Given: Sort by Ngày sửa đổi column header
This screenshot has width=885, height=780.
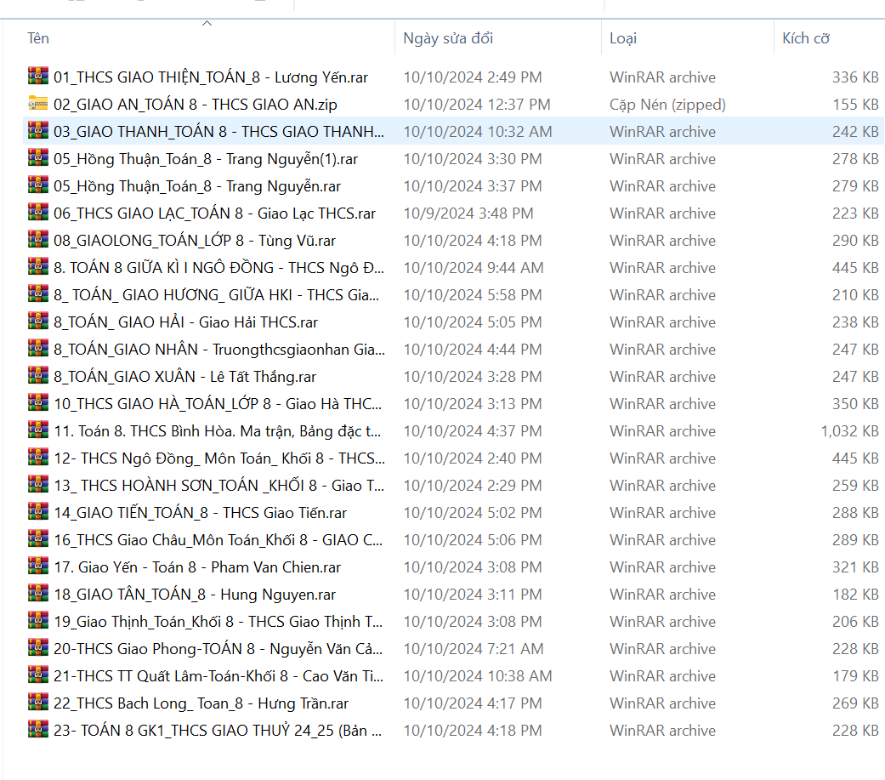Looking at the screenshot, I should [448, 38].
